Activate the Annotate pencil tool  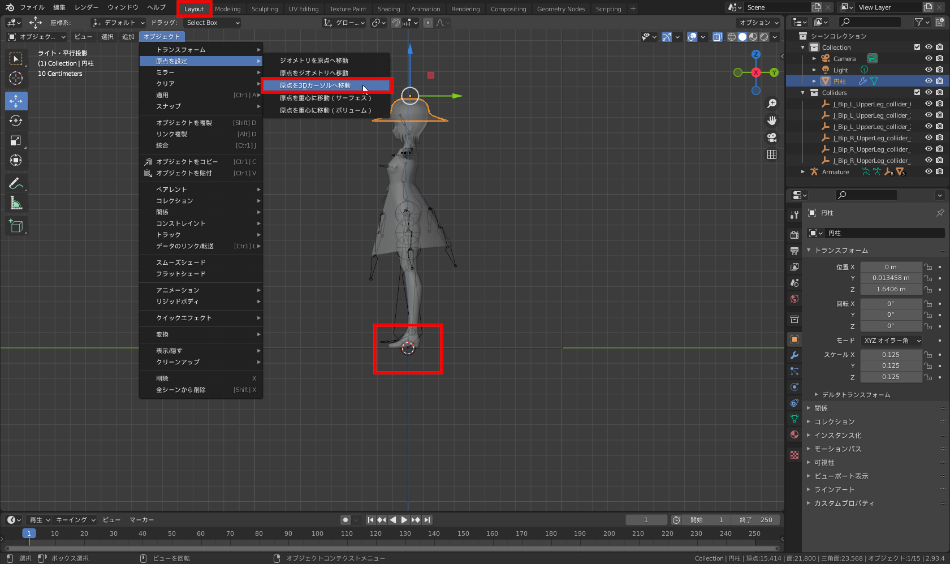click(16, 183)
